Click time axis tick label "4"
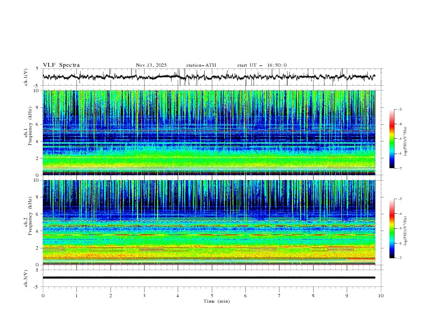This screenshot has width=429, height=332. point(178,296)
